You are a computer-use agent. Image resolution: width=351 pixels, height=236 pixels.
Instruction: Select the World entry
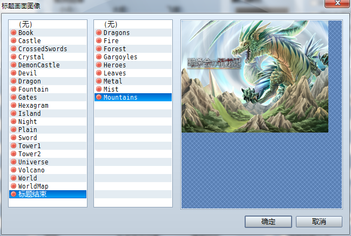pos(48,178)
